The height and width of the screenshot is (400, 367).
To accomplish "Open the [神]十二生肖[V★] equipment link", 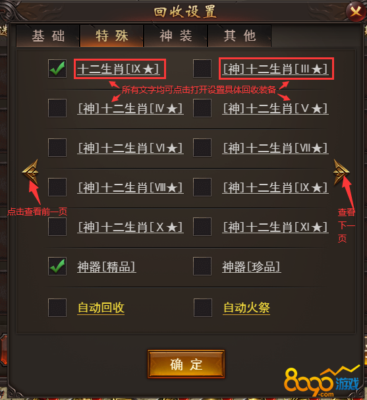I will tap(275, 109).
